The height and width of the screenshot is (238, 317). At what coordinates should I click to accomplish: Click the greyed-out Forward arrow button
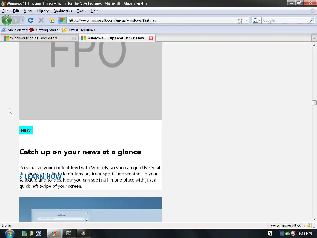(16, 20)
